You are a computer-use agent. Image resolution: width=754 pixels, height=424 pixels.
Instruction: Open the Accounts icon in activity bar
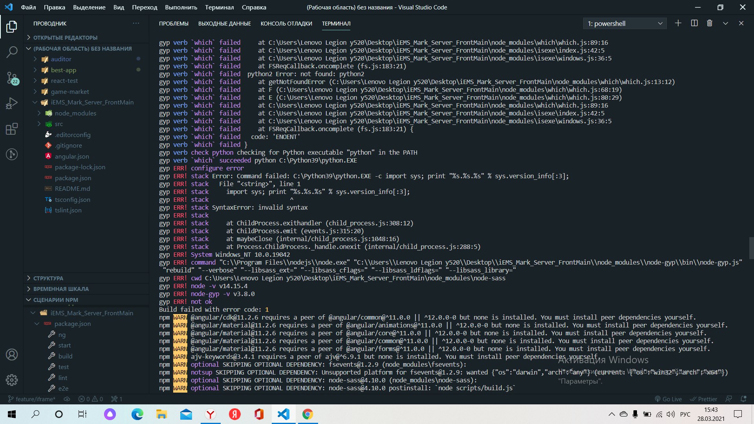tap(12, 355)
